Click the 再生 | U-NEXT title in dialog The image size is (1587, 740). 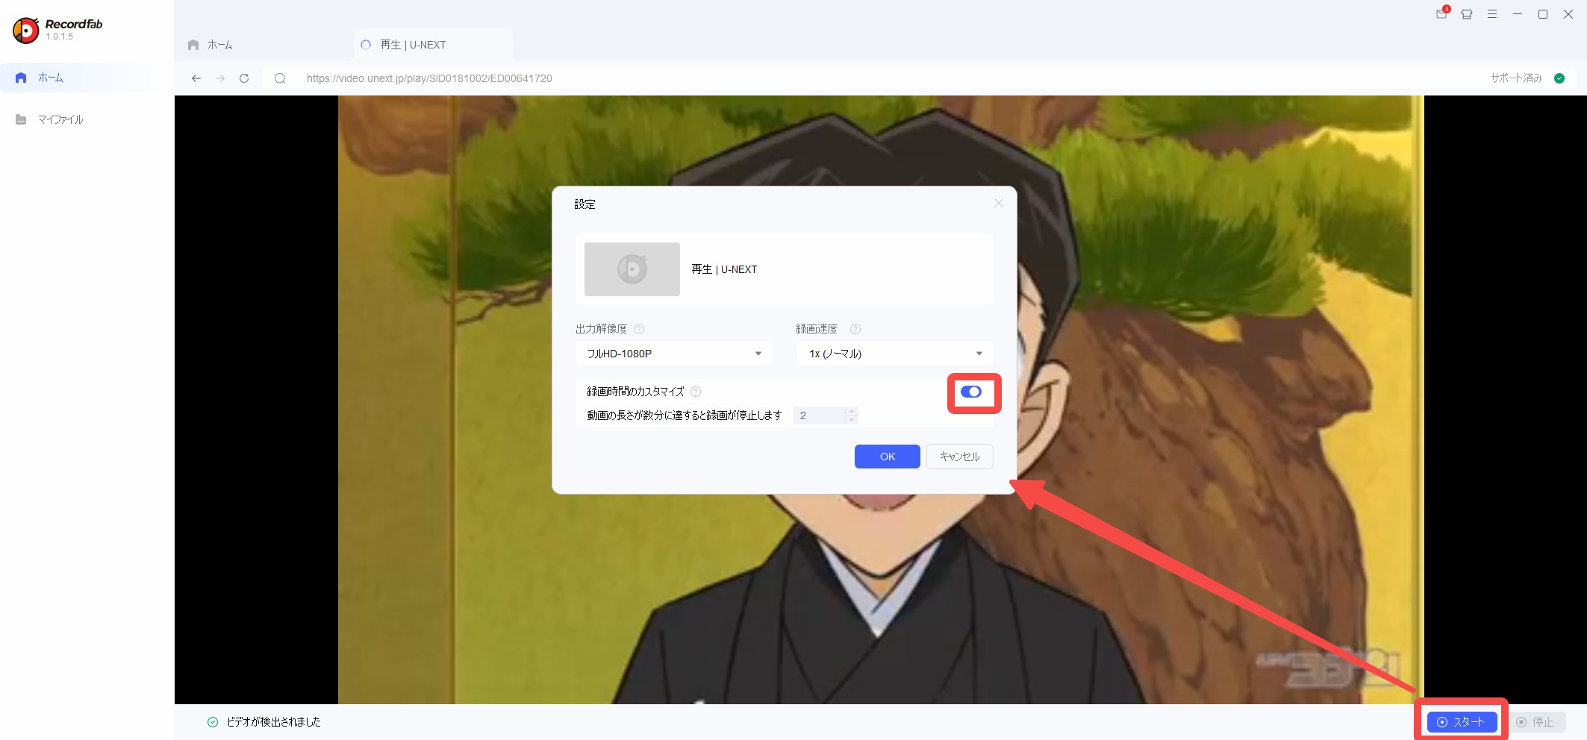pos(724,269)
